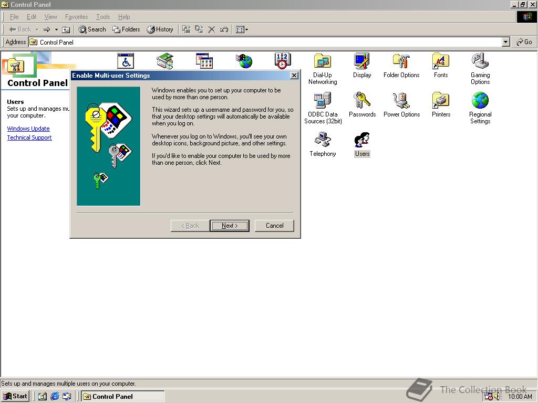Click the volume speaker tray icon
This screenshot has height=403, width=538.
click(x=498, y=397)
